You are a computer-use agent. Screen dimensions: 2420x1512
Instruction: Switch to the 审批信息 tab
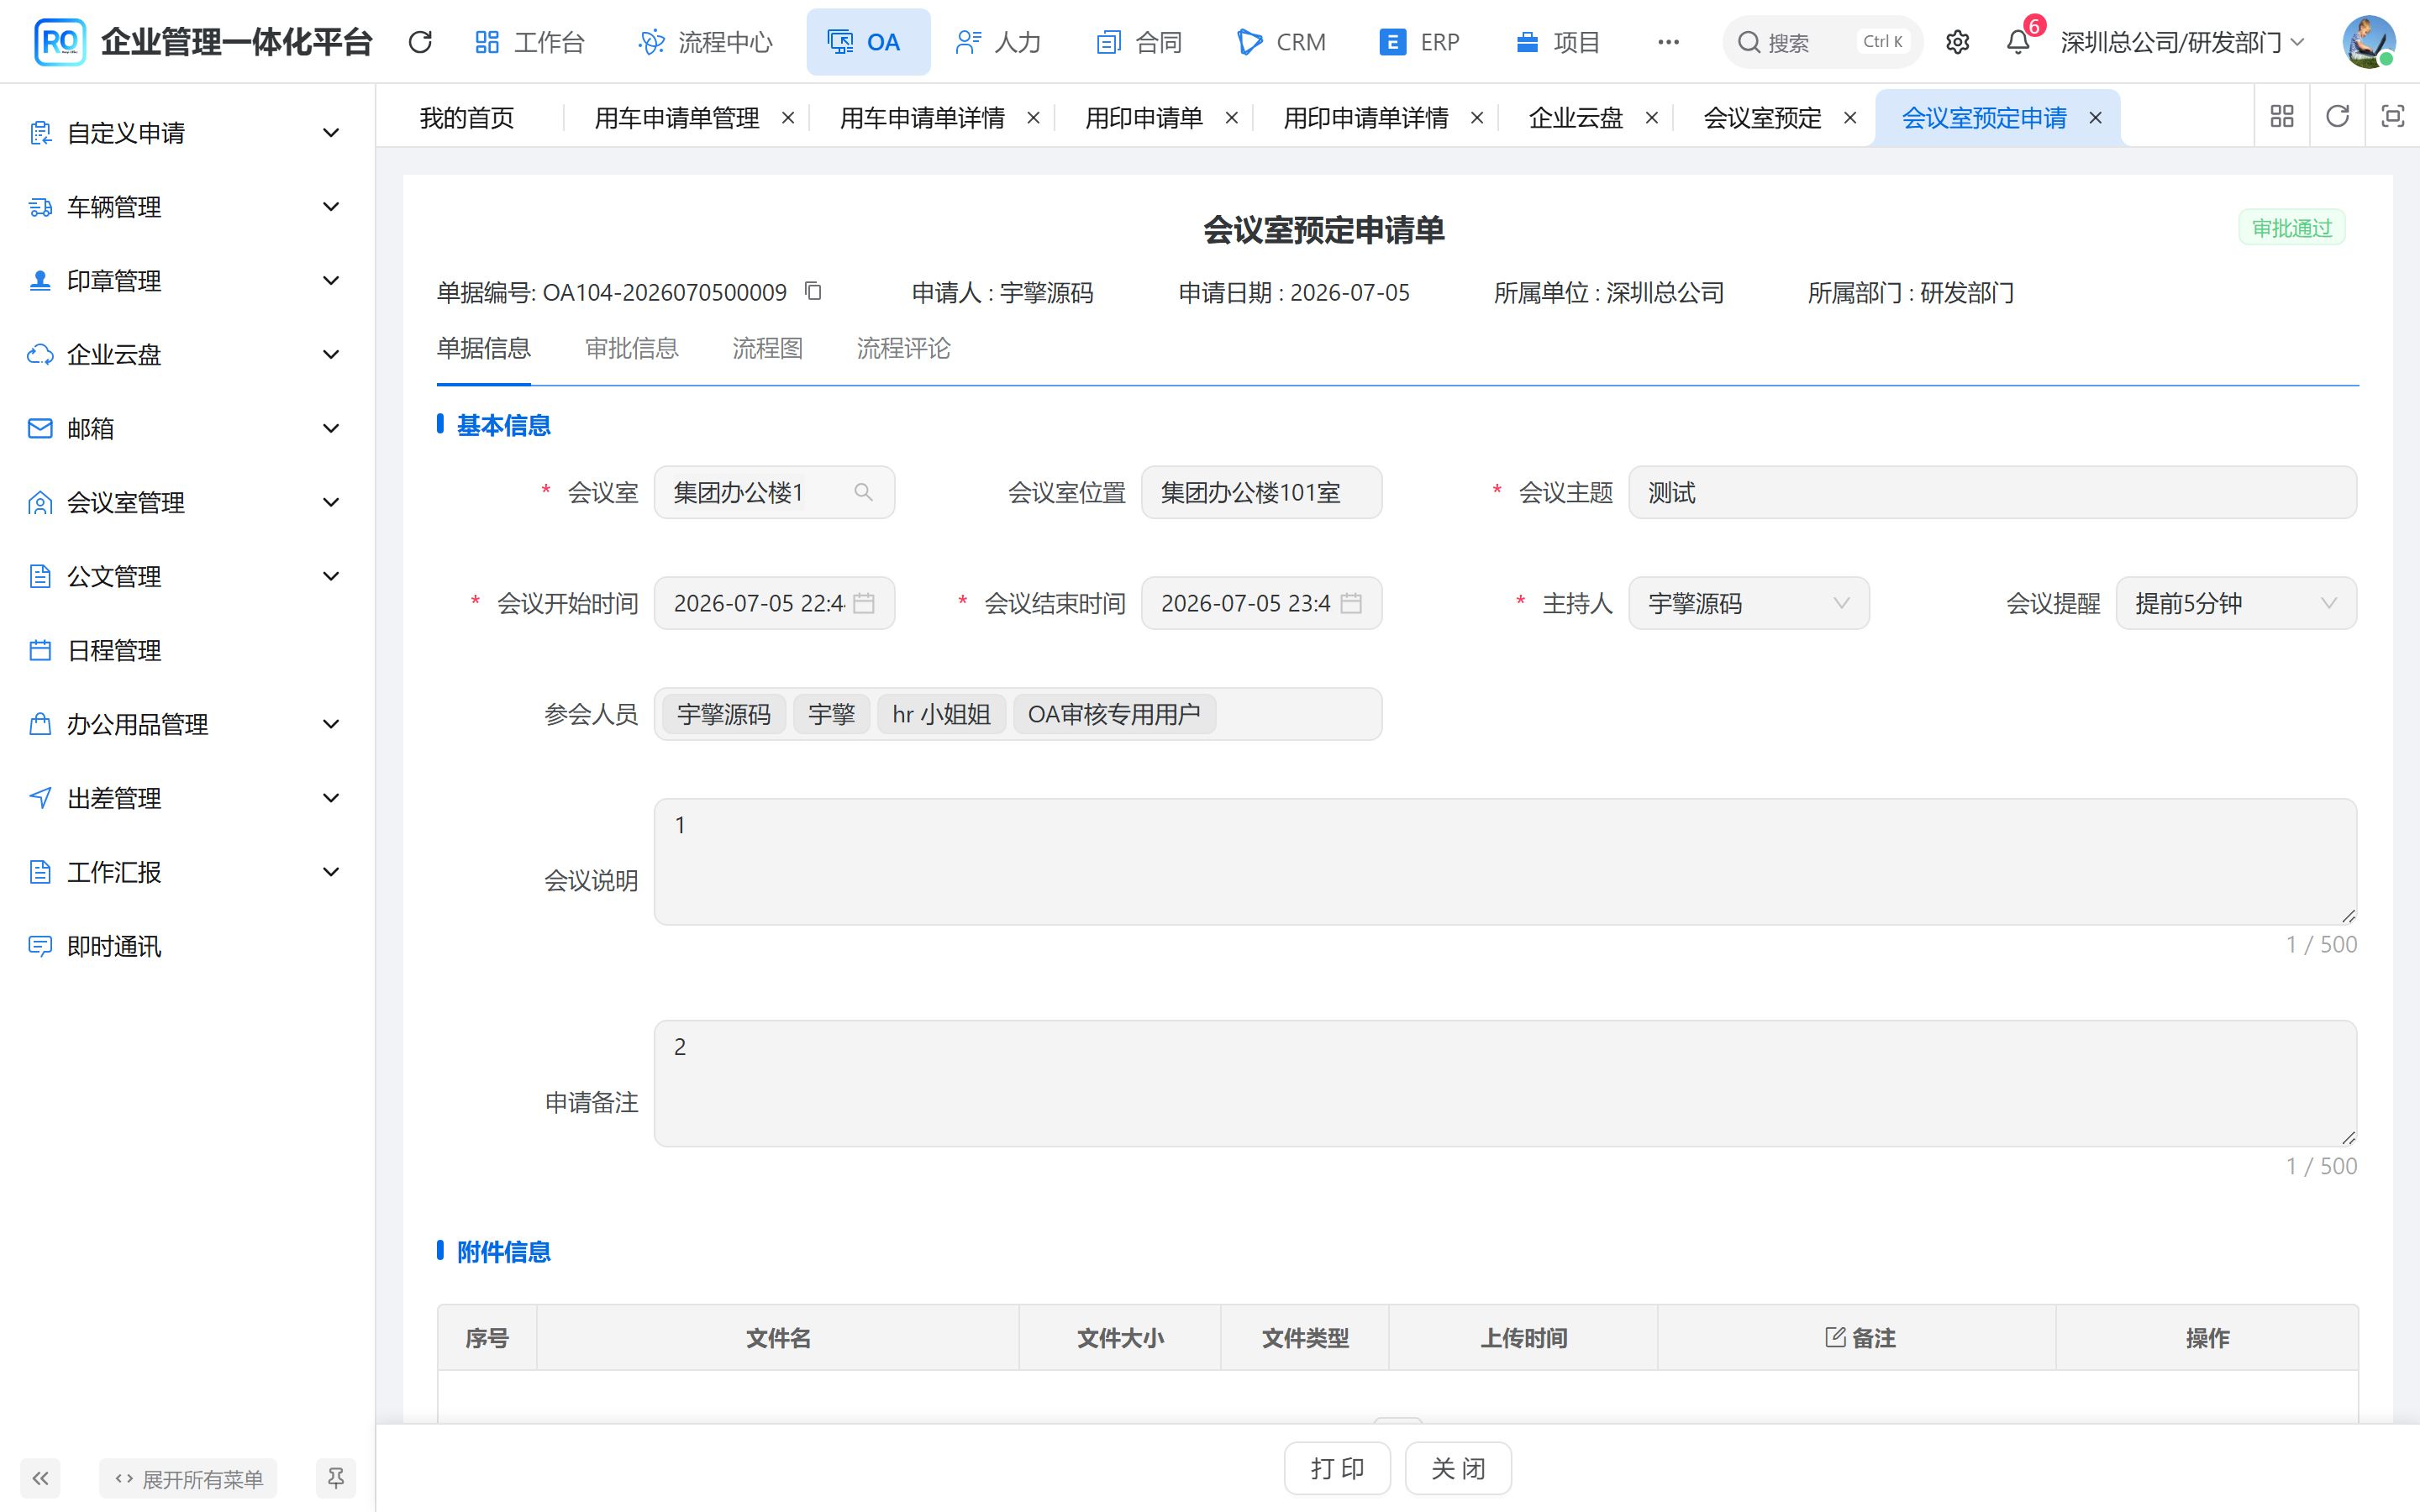(631, 348)
